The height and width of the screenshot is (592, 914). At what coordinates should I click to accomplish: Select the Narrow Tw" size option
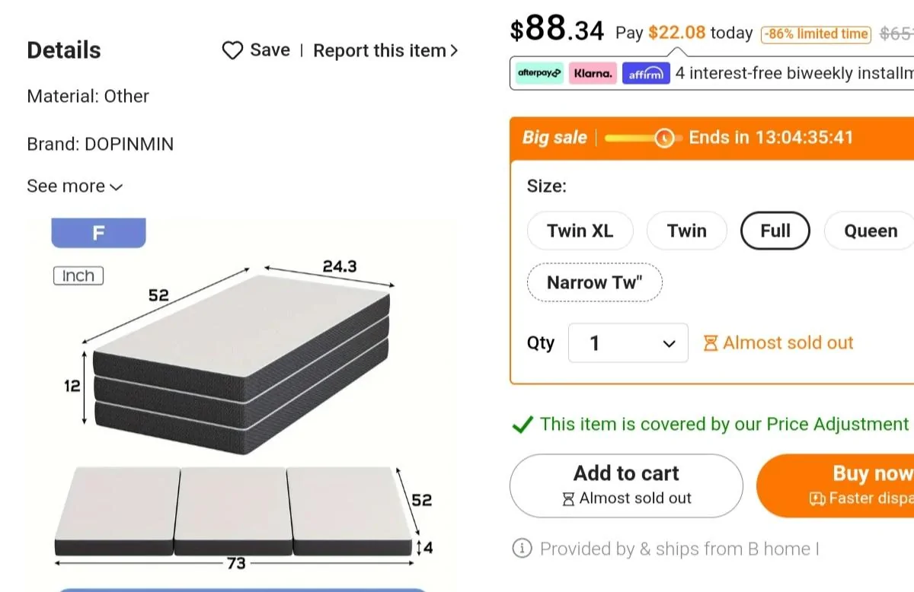tap(595, 282)
